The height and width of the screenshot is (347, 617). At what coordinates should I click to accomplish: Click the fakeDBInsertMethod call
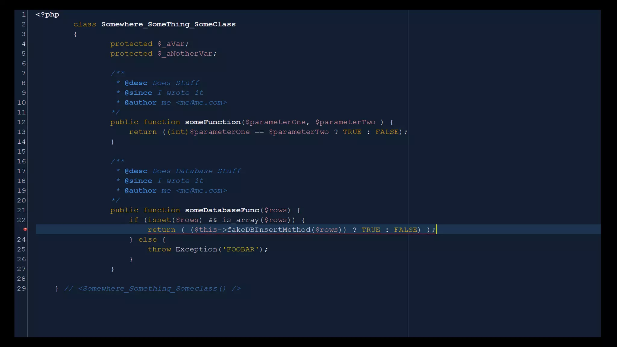click(269, 230)
